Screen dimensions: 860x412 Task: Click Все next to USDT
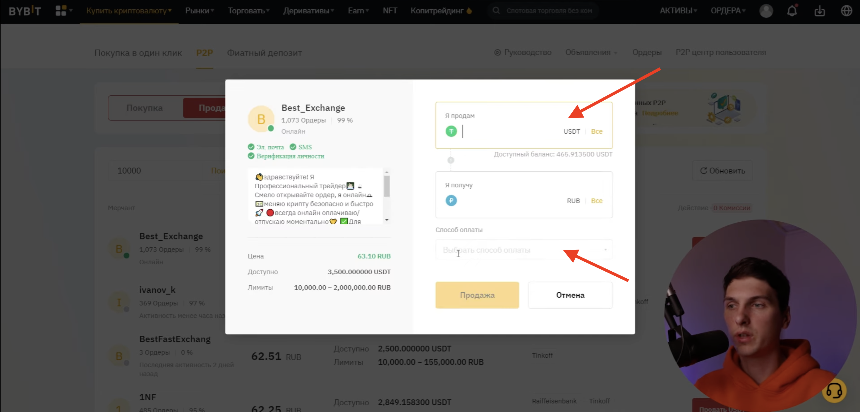597,132
